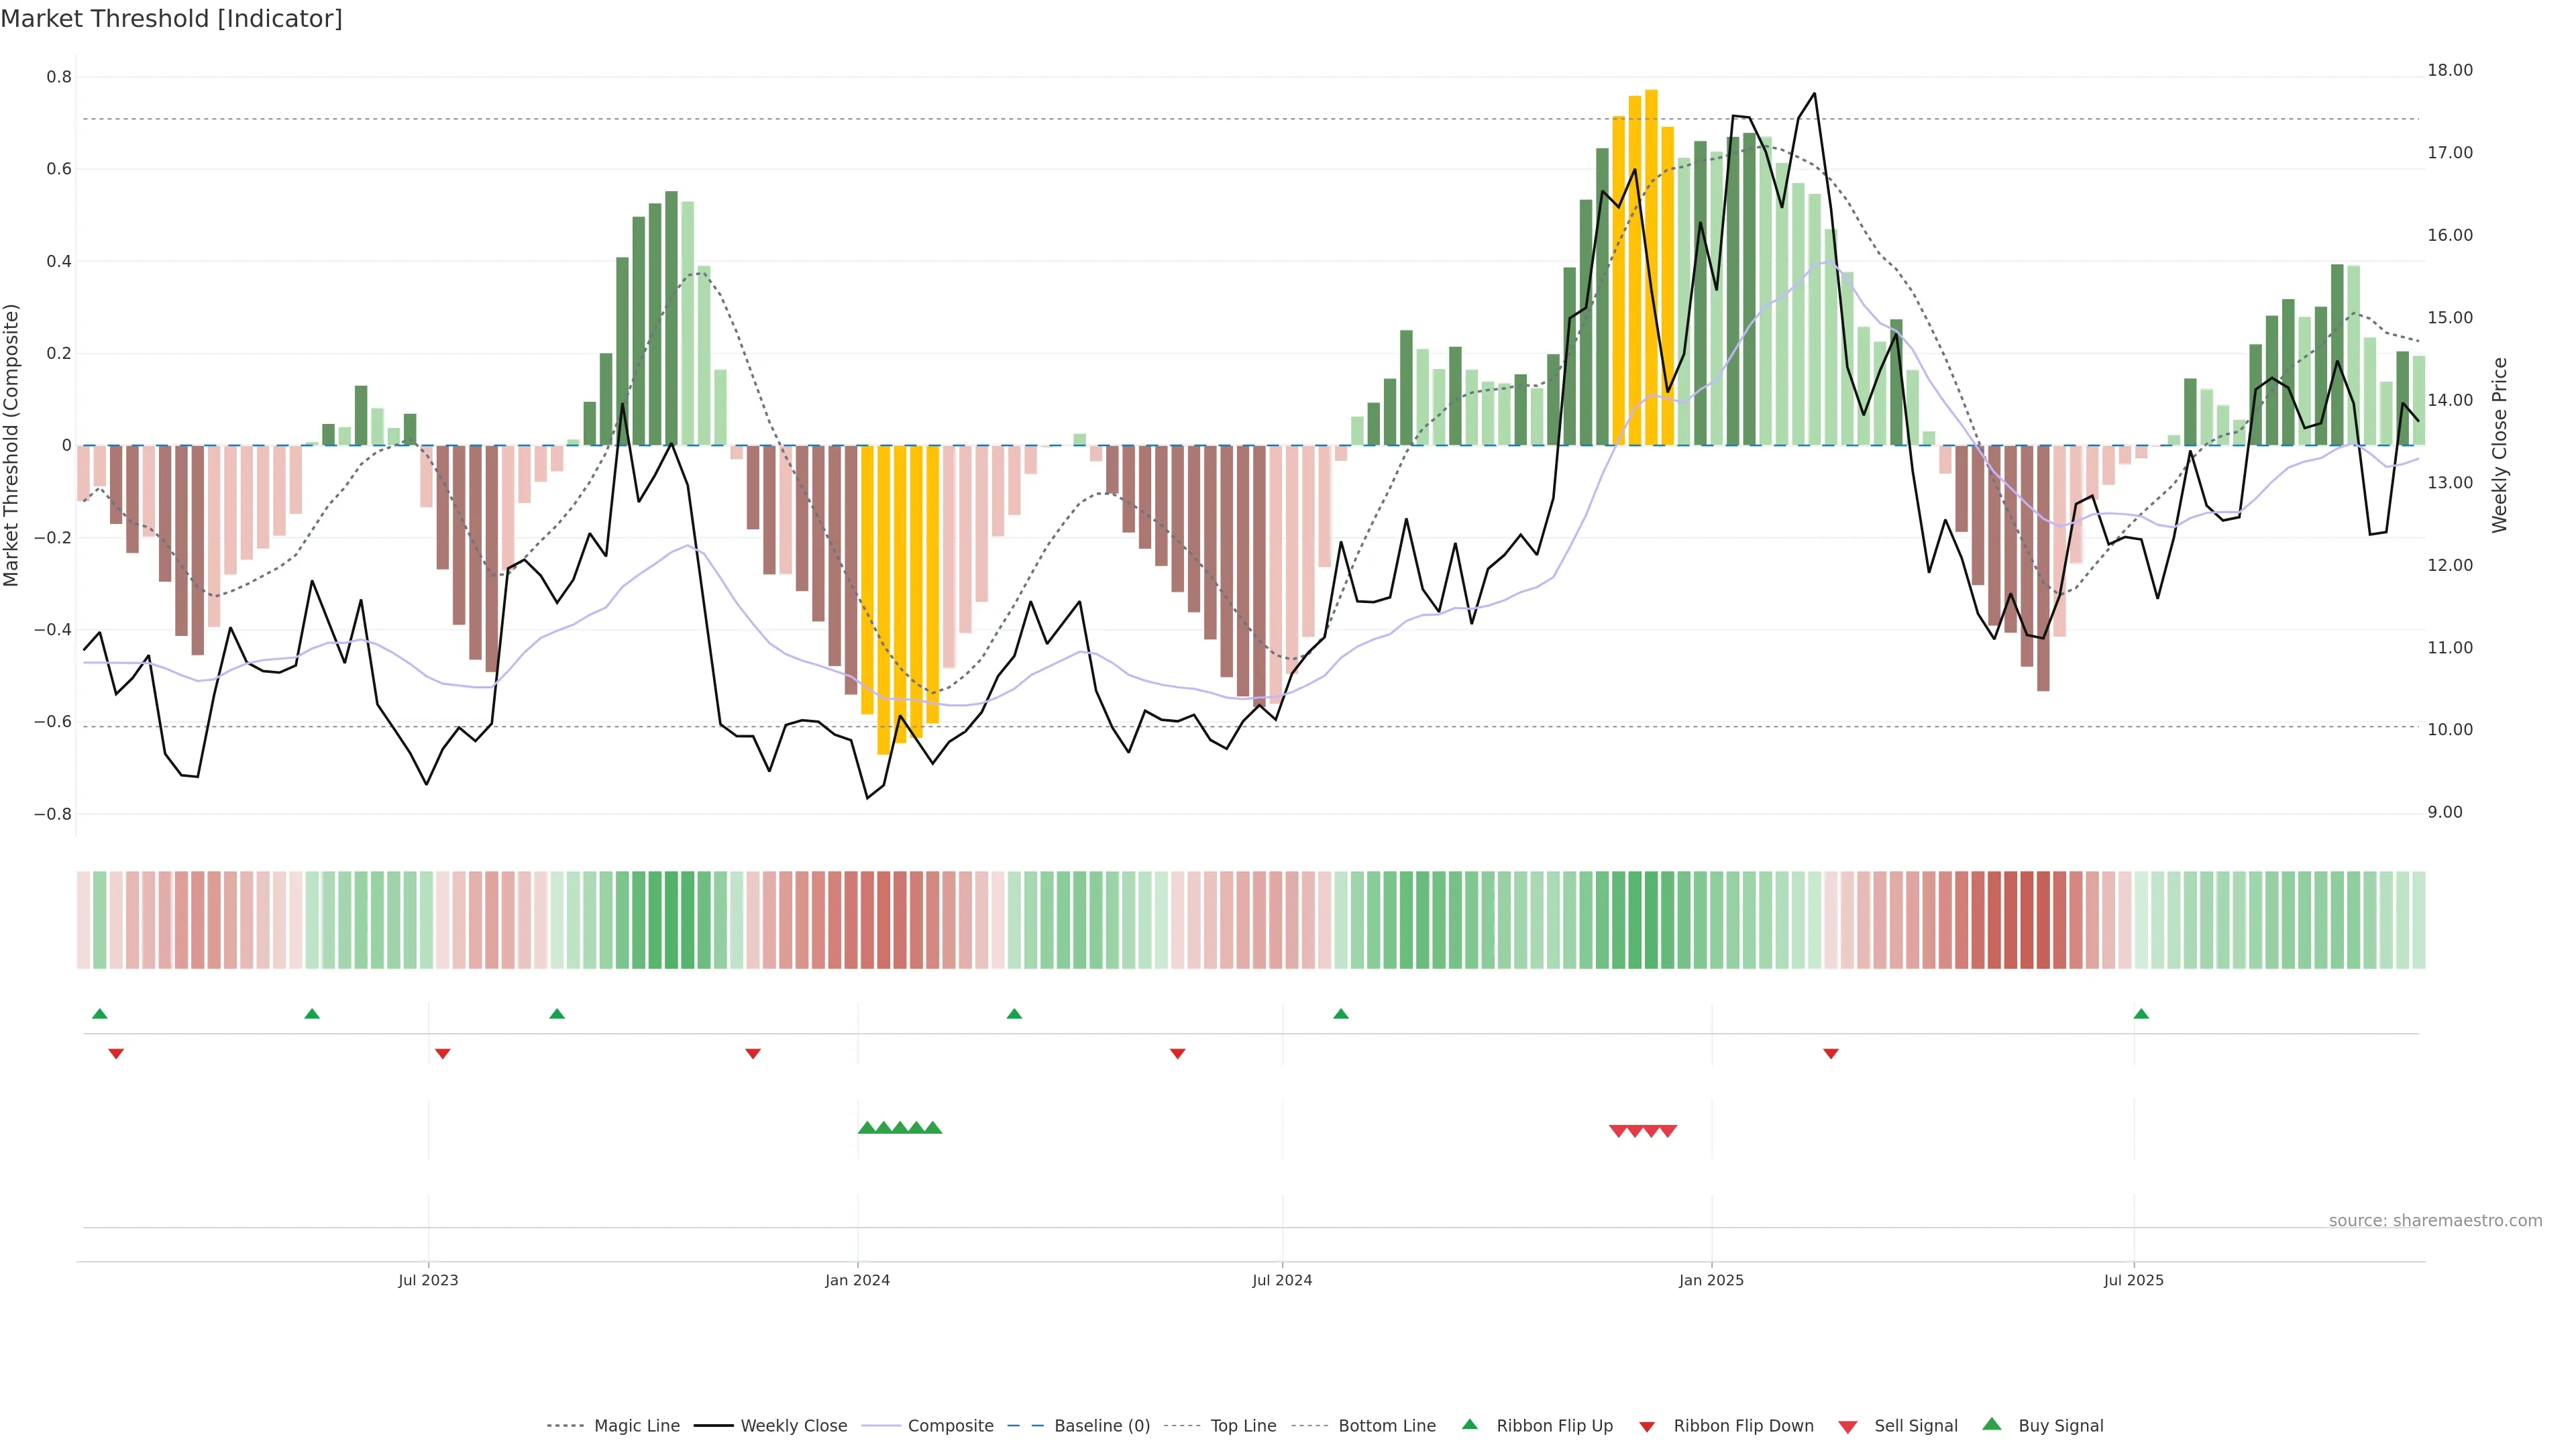
Task: Click the Jan 2024 x-axis label
Action: tap(857, 1280)
